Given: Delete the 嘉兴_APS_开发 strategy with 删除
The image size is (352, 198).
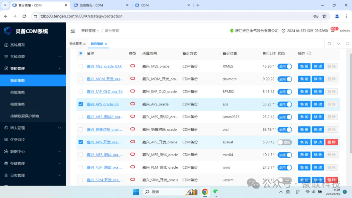Looking at the screenshot, I should 331,142.
